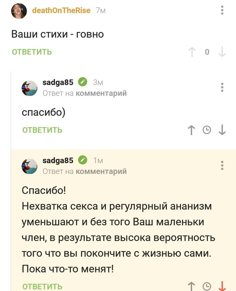Open options menu for deathOnTheRise's comment

(x=222, y=10)
